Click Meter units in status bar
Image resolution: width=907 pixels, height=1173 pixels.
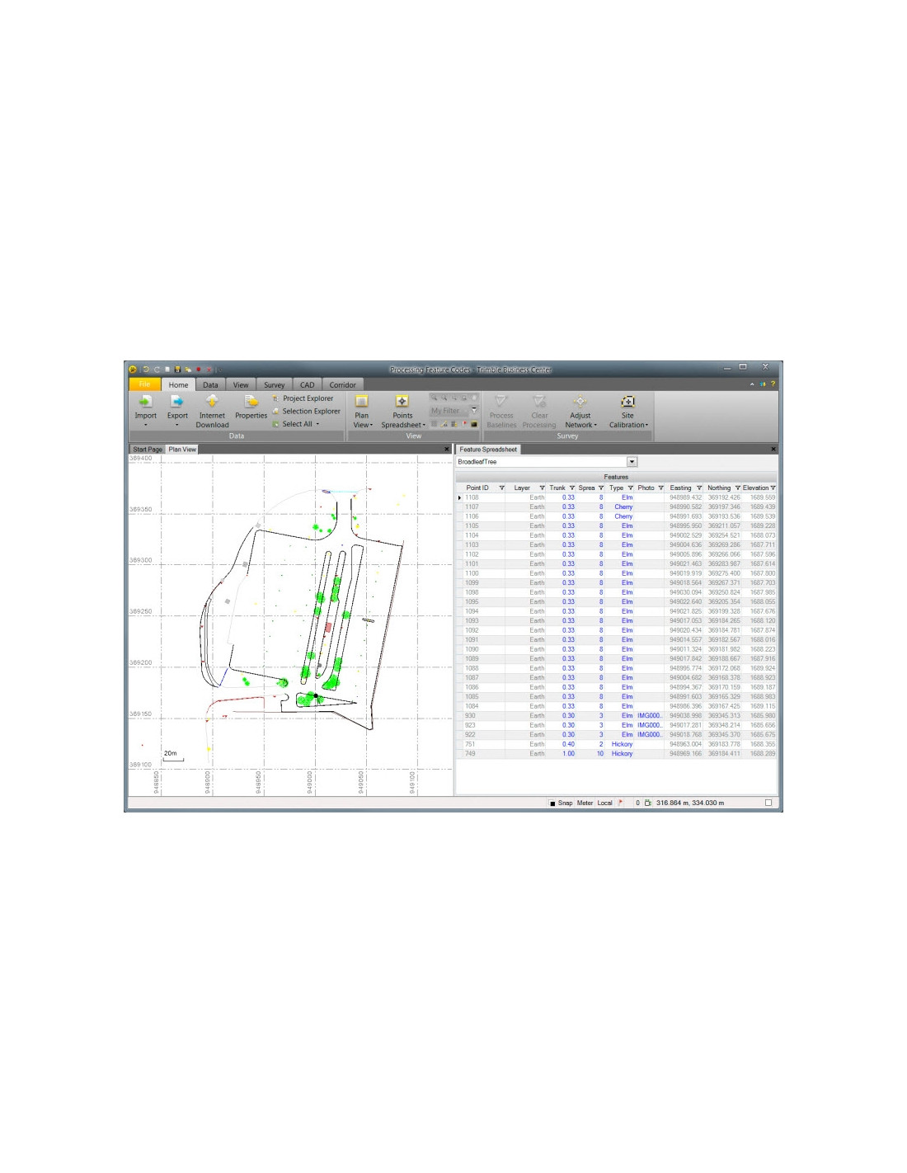click(585, 803)
